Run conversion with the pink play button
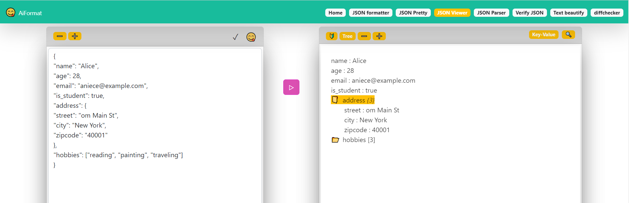The height and width of the screenshot is (203, 629). click(291, 87)
